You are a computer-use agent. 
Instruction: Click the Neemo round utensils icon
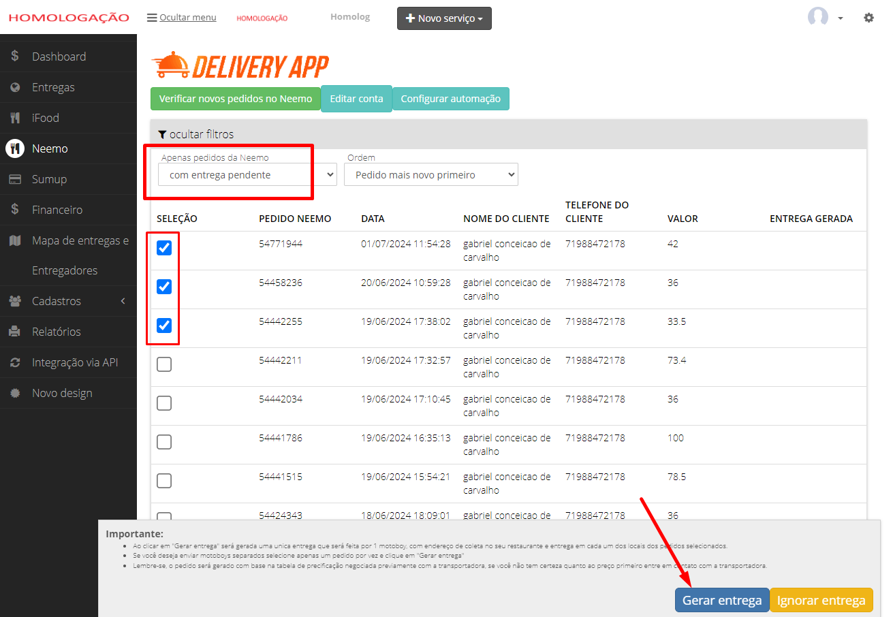point(15,148)
